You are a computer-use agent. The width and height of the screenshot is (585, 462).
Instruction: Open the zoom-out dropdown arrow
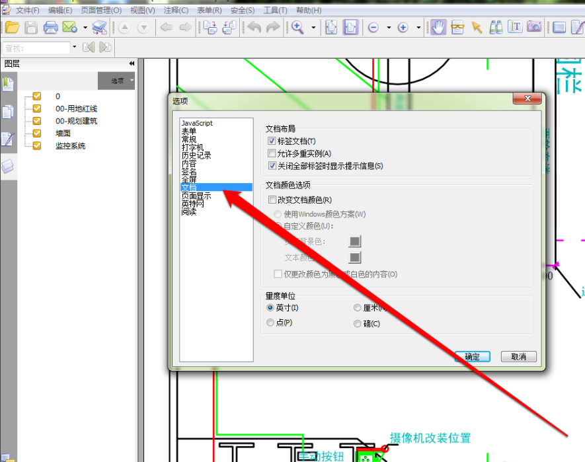coord(389,27)
